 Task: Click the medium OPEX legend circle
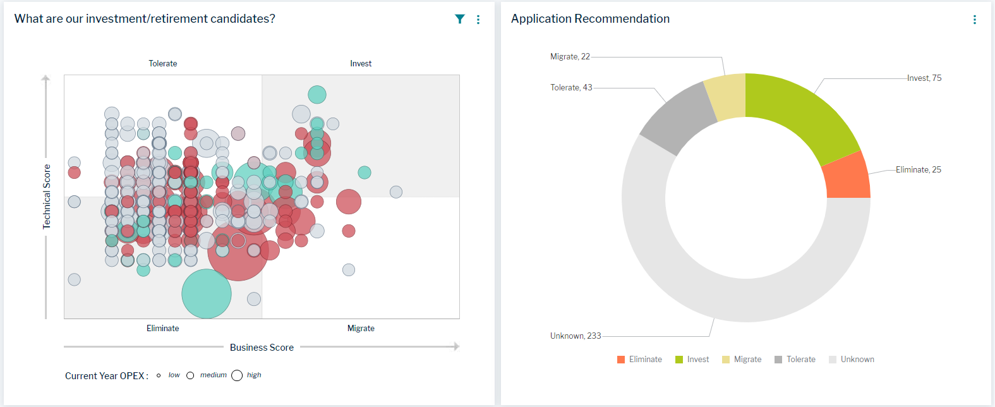(x=190, y=375)
